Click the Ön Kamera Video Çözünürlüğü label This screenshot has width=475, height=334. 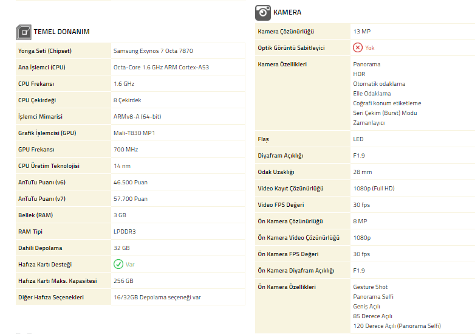(x=298, y=237)
